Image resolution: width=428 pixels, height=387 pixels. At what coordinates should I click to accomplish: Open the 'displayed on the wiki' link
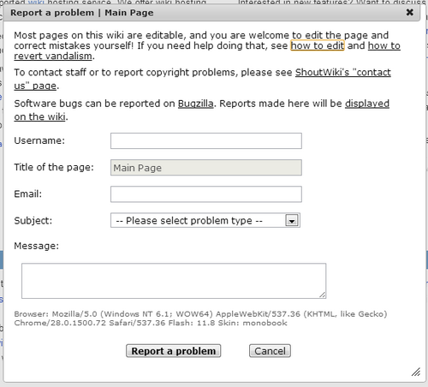[x=367, y=104]
